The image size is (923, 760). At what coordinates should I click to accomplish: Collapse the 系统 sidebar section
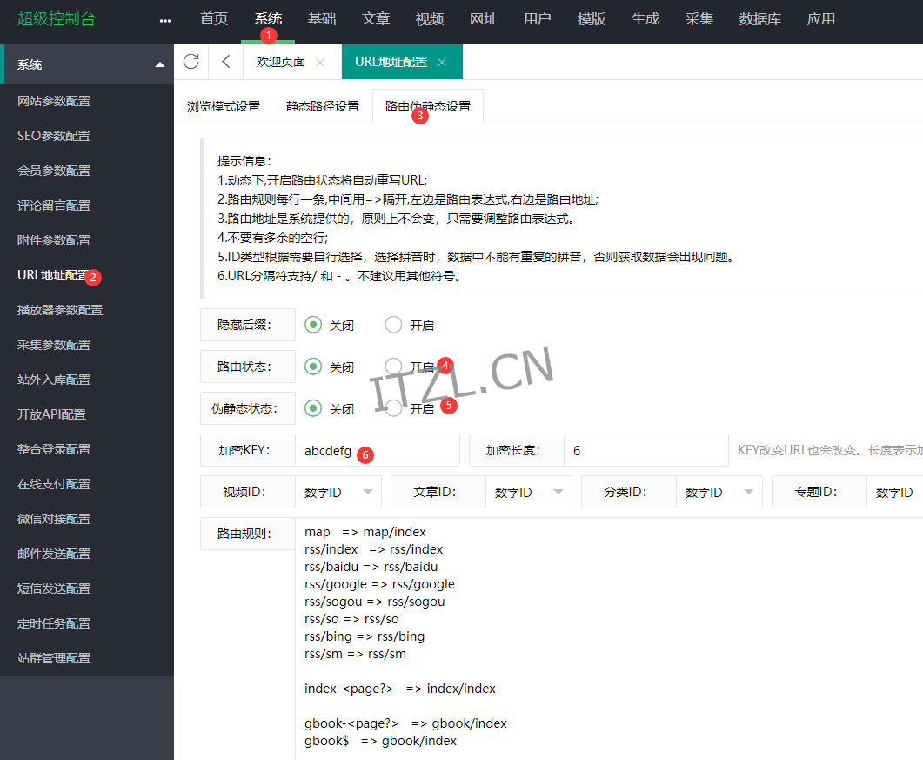[159, 65]
